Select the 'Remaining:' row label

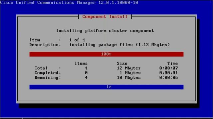[48, 77]
